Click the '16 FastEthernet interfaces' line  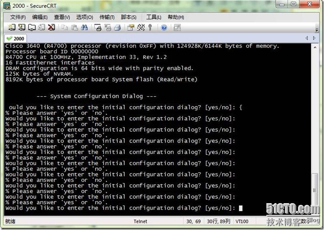tap(50, 63)
